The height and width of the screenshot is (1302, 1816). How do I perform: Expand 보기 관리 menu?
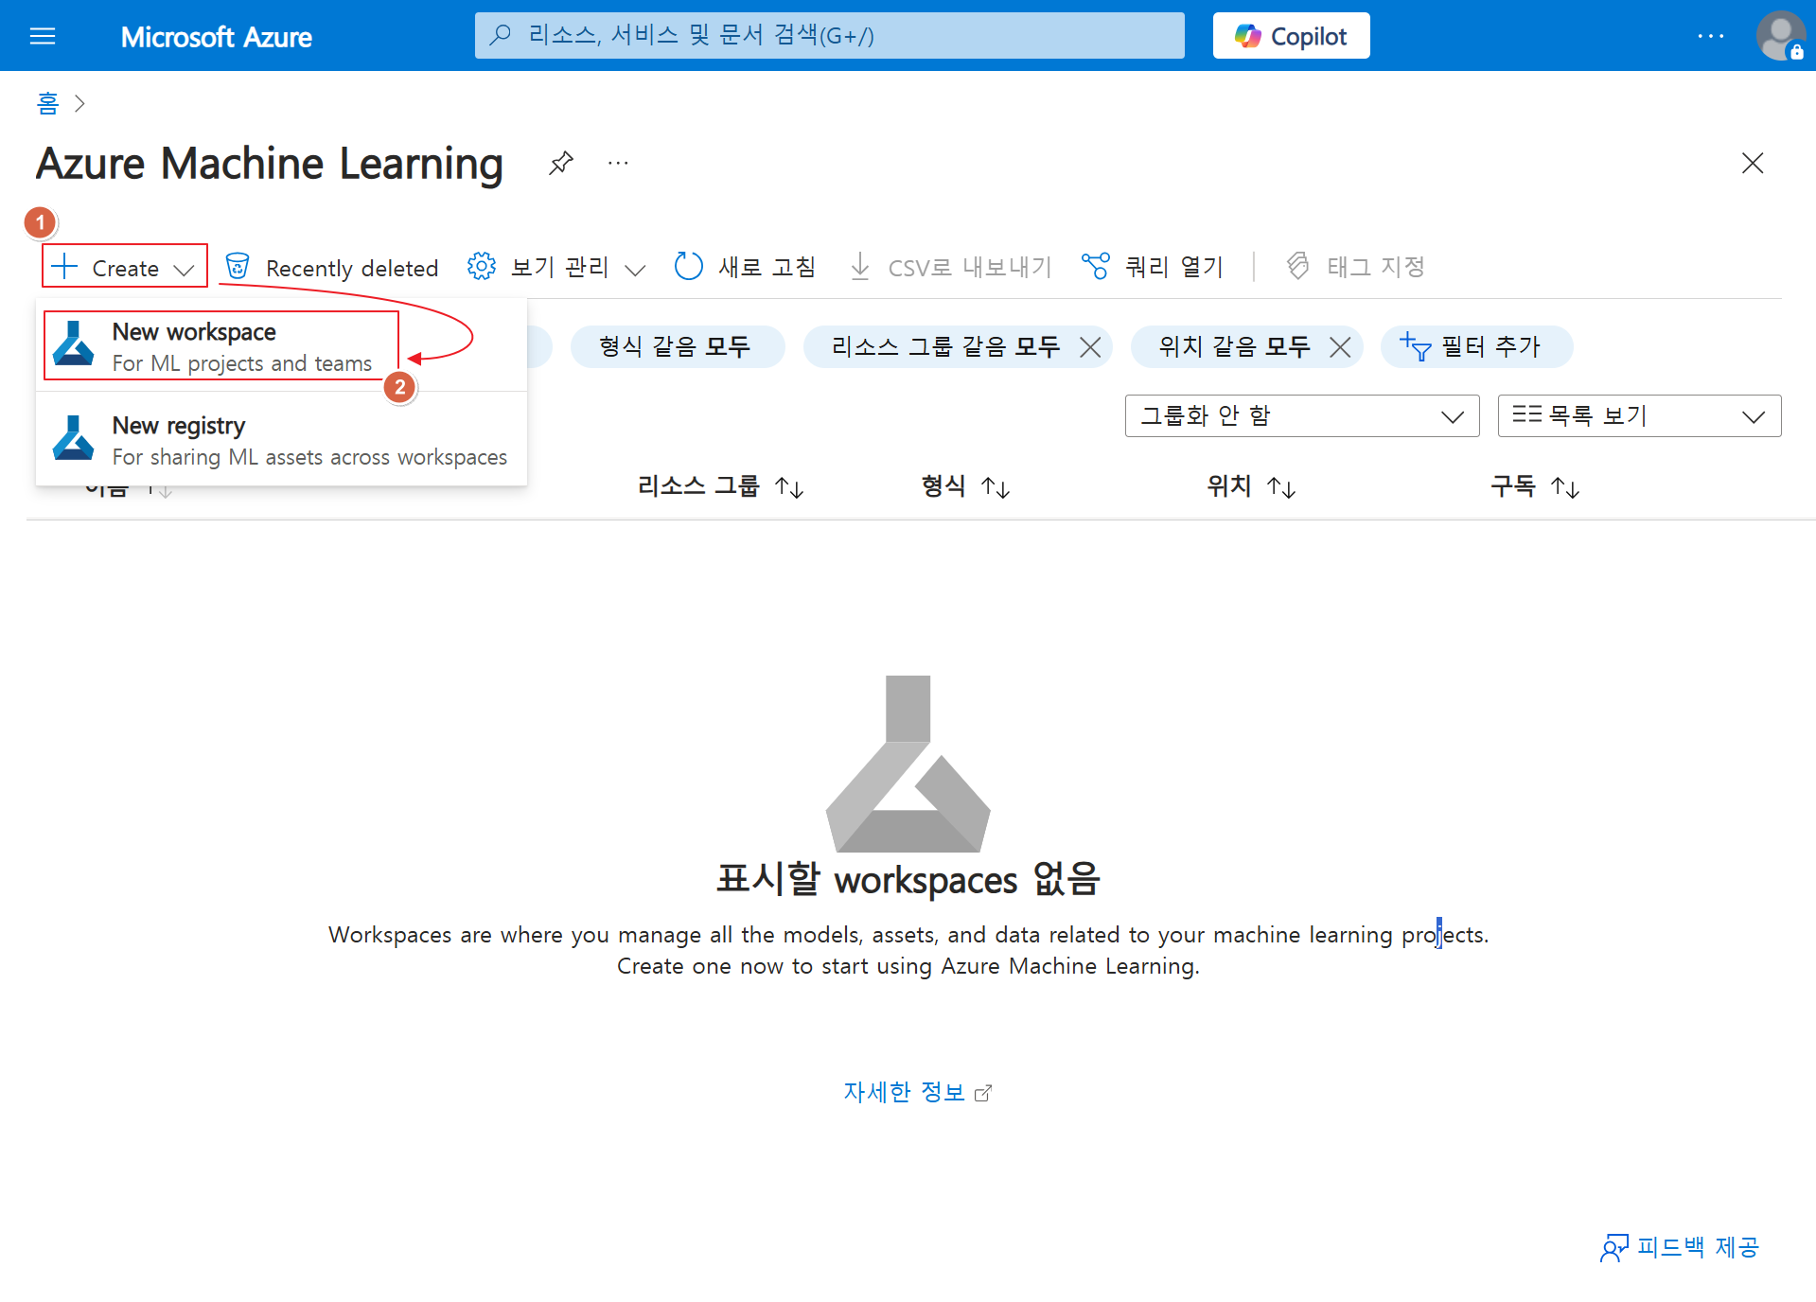click(x=556, y=268)
